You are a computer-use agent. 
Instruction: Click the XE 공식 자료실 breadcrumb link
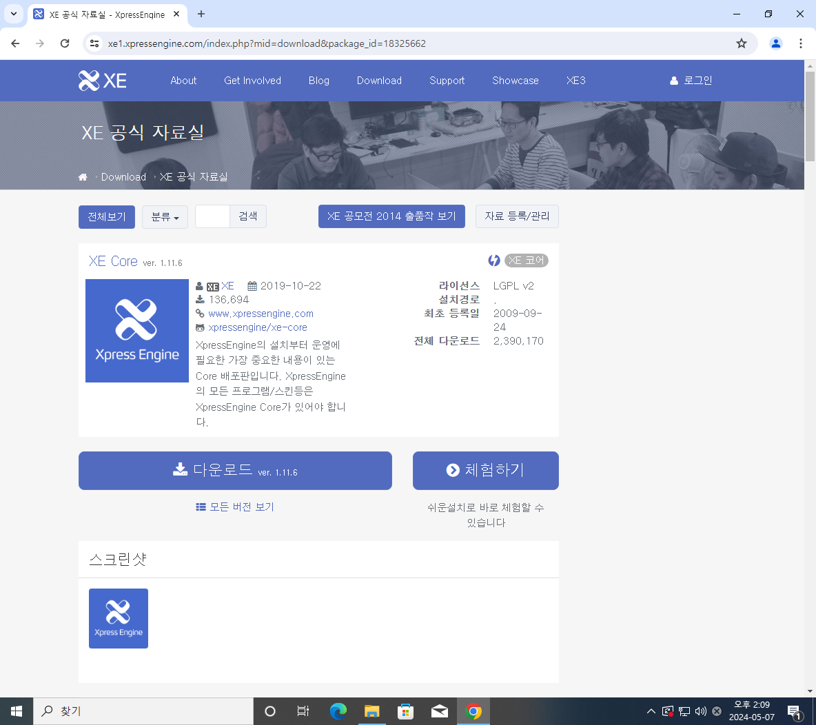(x=194, y=177)
